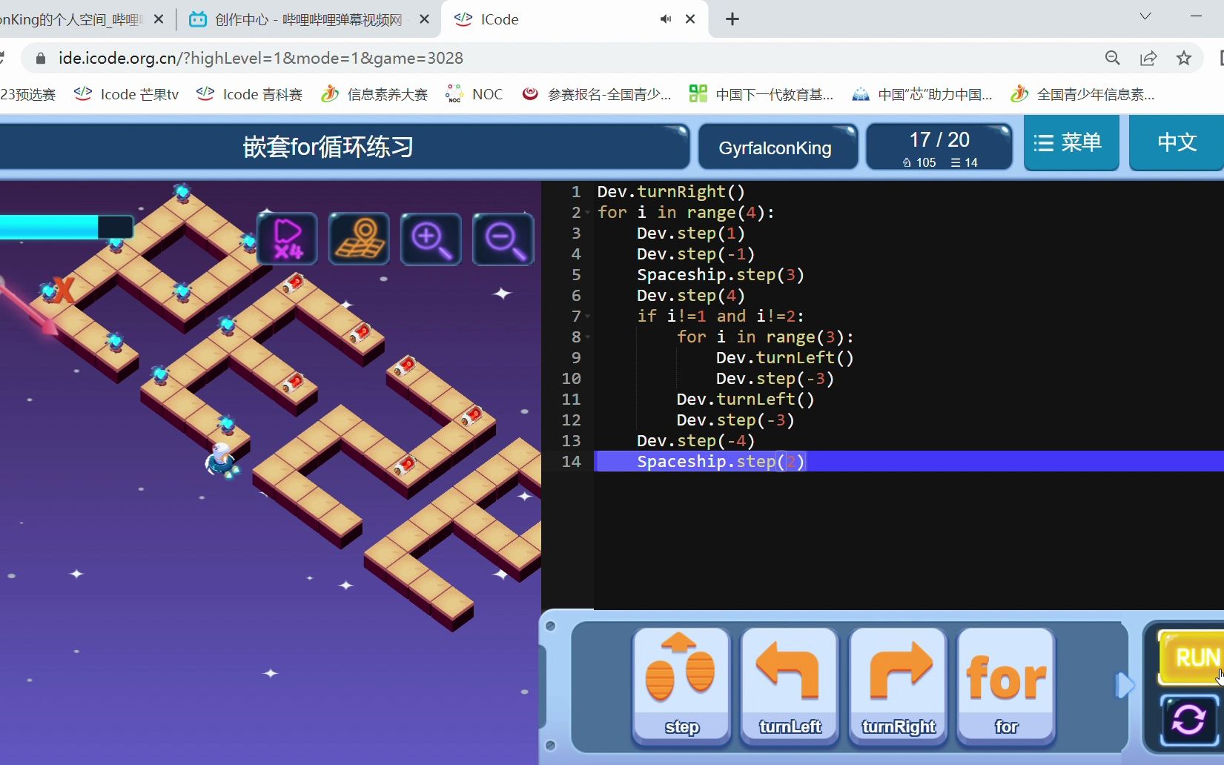The height and width of the screenshot is (765, 1224).
Task: Click code line Dev.turnLeft() on line 11
Action: (745, 399)
